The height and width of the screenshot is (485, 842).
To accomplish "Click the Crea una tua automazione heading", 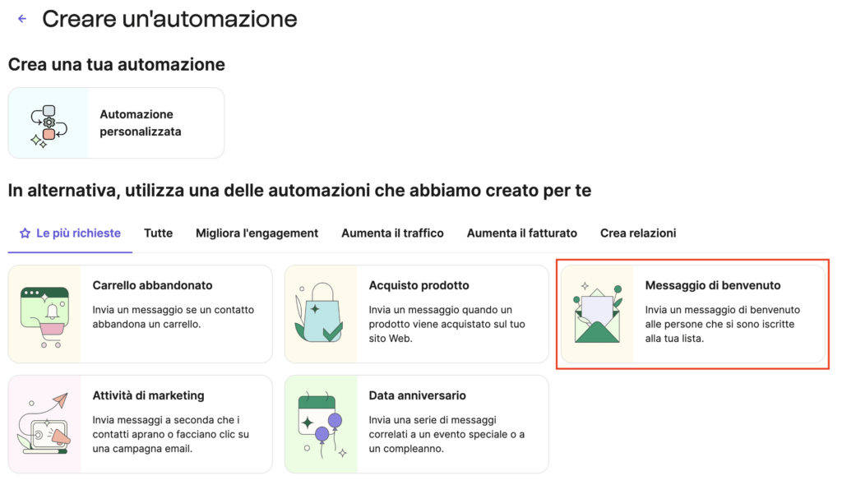I will 117,64.
